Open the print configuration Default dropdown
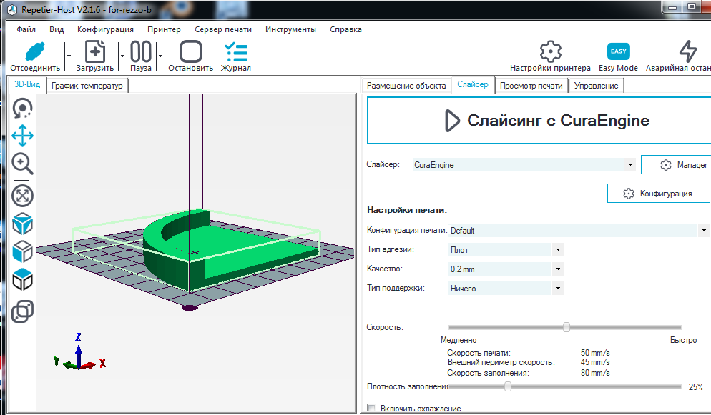The width and height of the screenshot is (711, 415). (x=704, y=230)
